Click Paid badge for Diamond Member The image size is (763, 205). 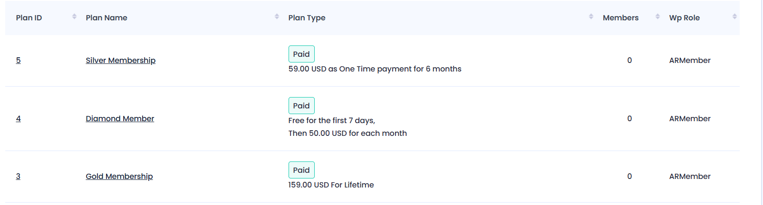click(x=301, y=106)
